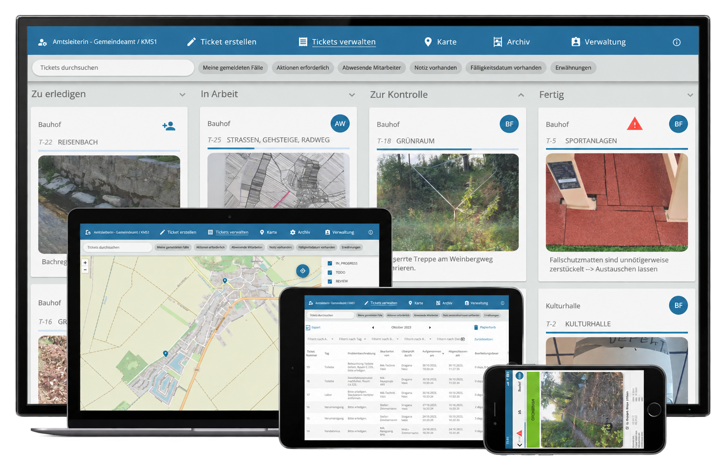Open Ticket erstellen on the monitor
Viewport: 725px width, 471px height.
click(222, 42)
